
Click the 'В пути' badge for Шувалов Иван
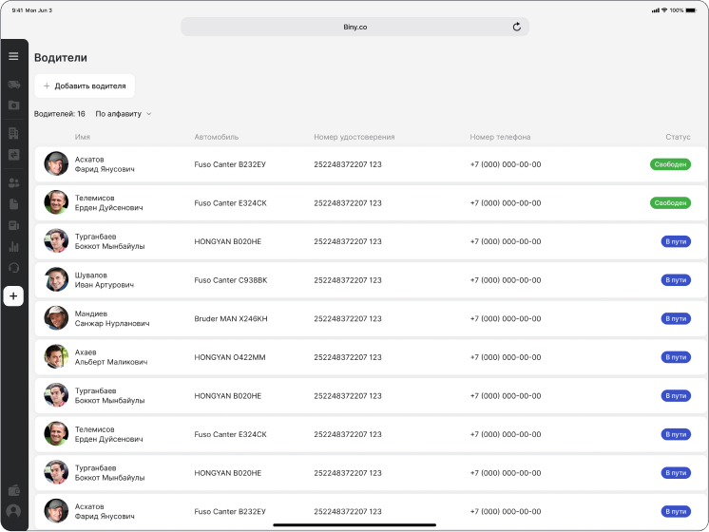click(x=676, y=280)
